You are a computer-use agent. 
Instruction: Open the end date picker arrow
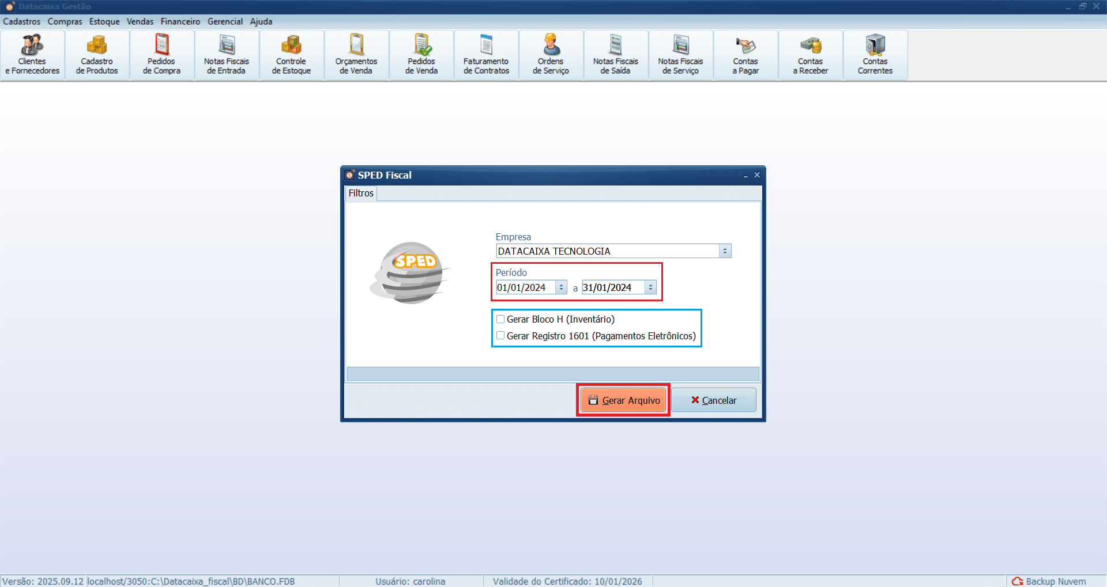click(x=650, y=287)
